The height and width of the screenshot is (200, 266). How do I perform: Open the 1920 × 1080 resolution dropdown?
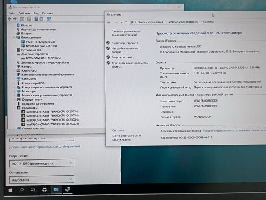(x=41, y=163)
